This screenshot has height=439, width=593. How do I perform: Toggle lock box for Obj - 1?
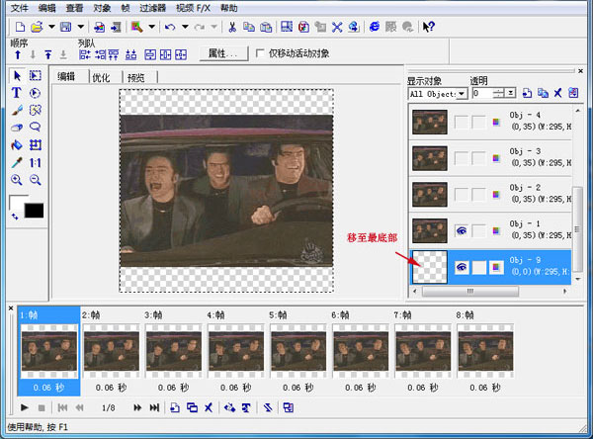pyautogui.click(x=478, y=230)
